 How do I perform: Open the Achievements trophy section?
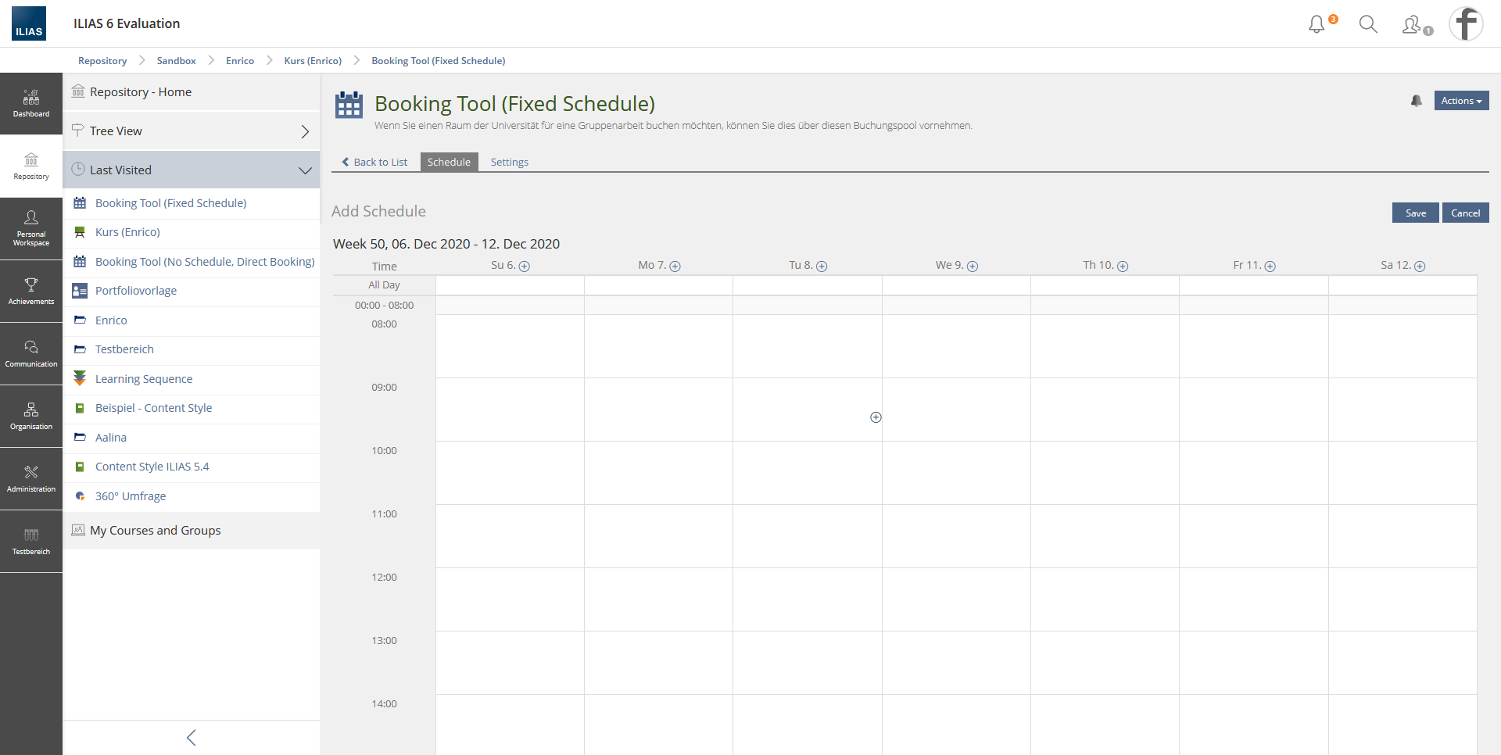click(31, 291)
